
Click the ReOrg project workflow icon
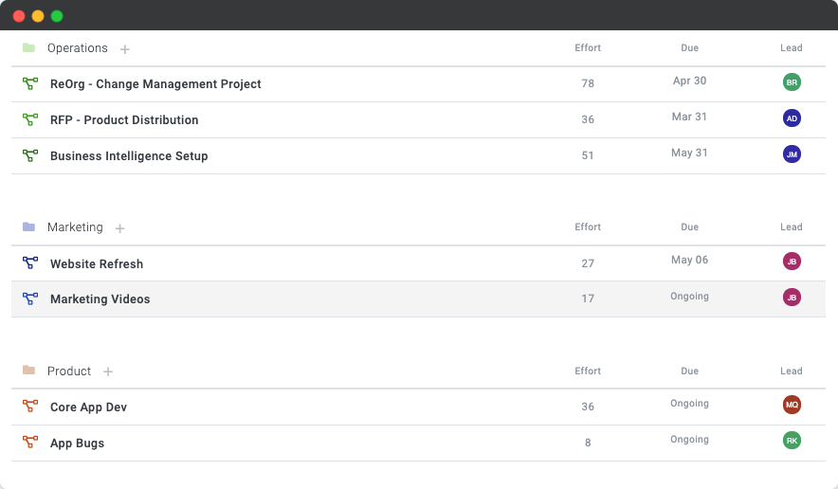tap(30, 84)
